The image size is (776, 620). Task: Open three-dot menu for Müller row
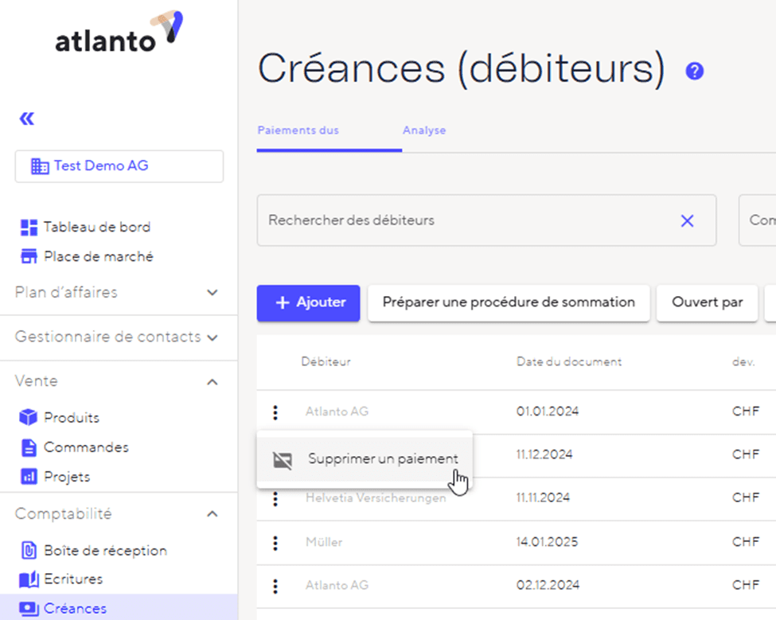[x=275, y=543]
